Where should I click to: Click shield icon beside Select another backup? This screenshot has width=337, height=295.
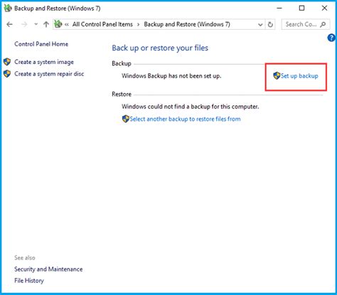[x=126, y=119]
